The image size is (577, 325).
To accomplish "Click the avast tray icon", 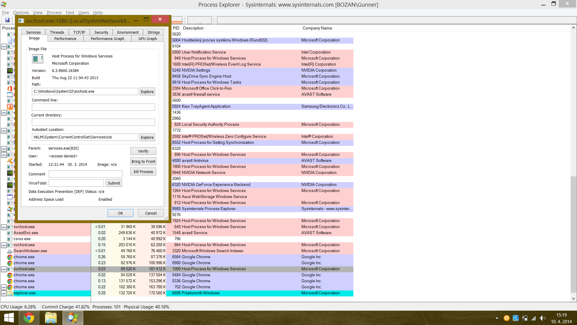I will [x=506, y=318].
